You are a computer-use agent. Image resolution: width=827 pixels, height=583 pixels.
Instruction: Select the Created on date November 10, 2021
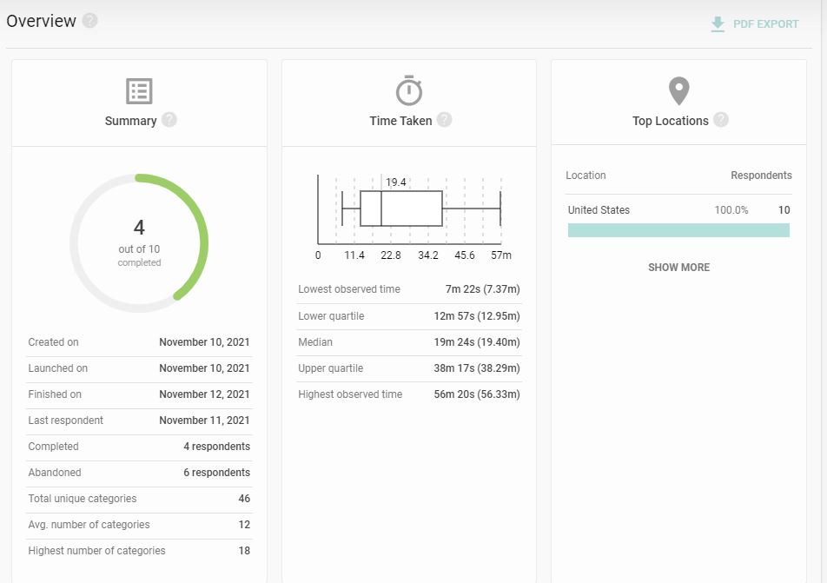click(x=204, y=342)
